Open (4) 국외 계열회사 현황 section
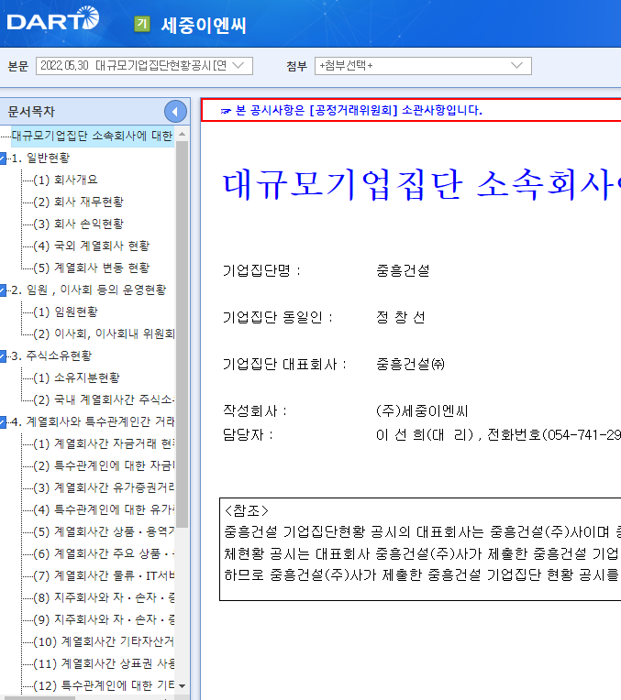621x700 pixels. (x=91, y=246)
